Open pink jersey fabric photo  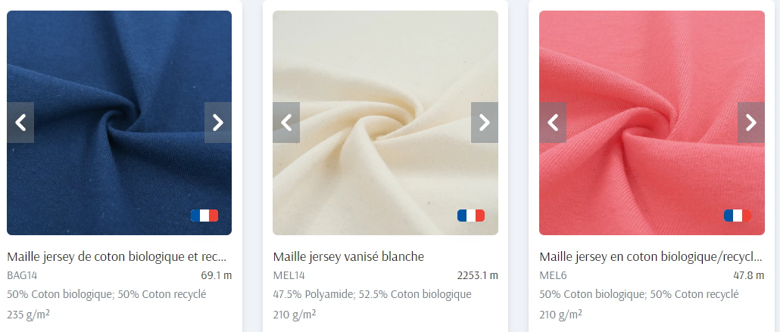(652, 64)
